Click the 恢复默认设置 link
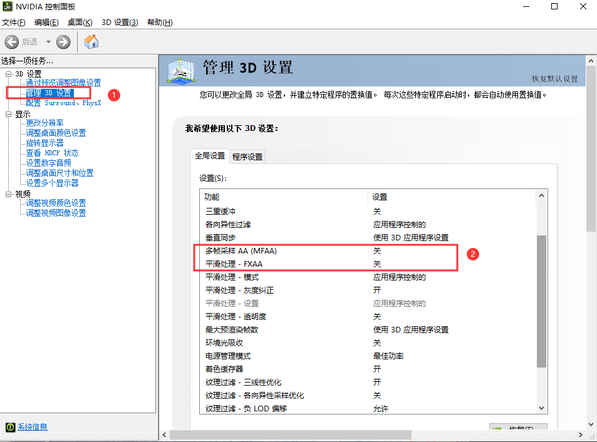597x442 pixels. click(555, 79)
